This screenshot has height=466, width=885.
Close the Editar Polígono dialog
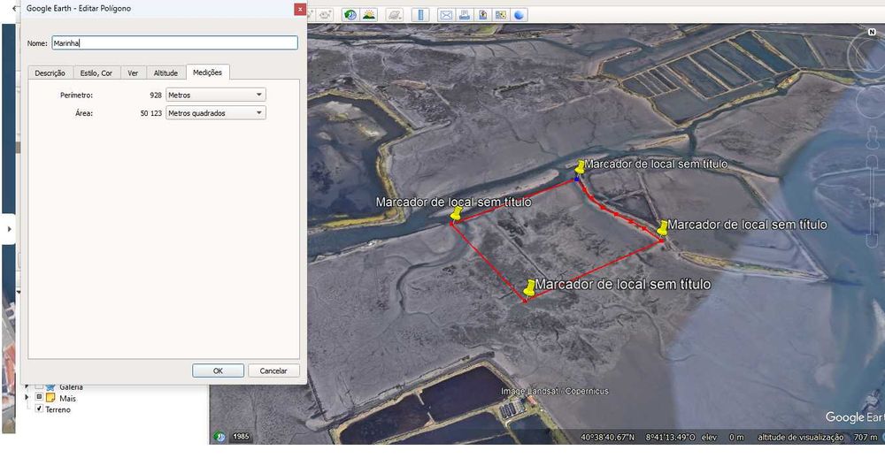(x=300, y=9)
